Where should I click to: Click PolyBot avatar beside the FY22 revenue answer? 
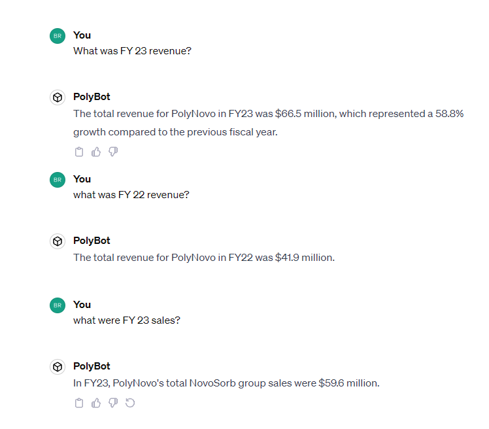coord(58,241)
